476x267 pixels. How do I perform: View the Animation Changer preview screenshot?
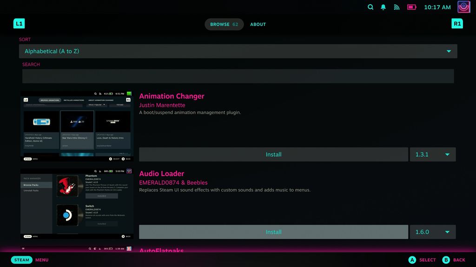(x=77, y=125)
